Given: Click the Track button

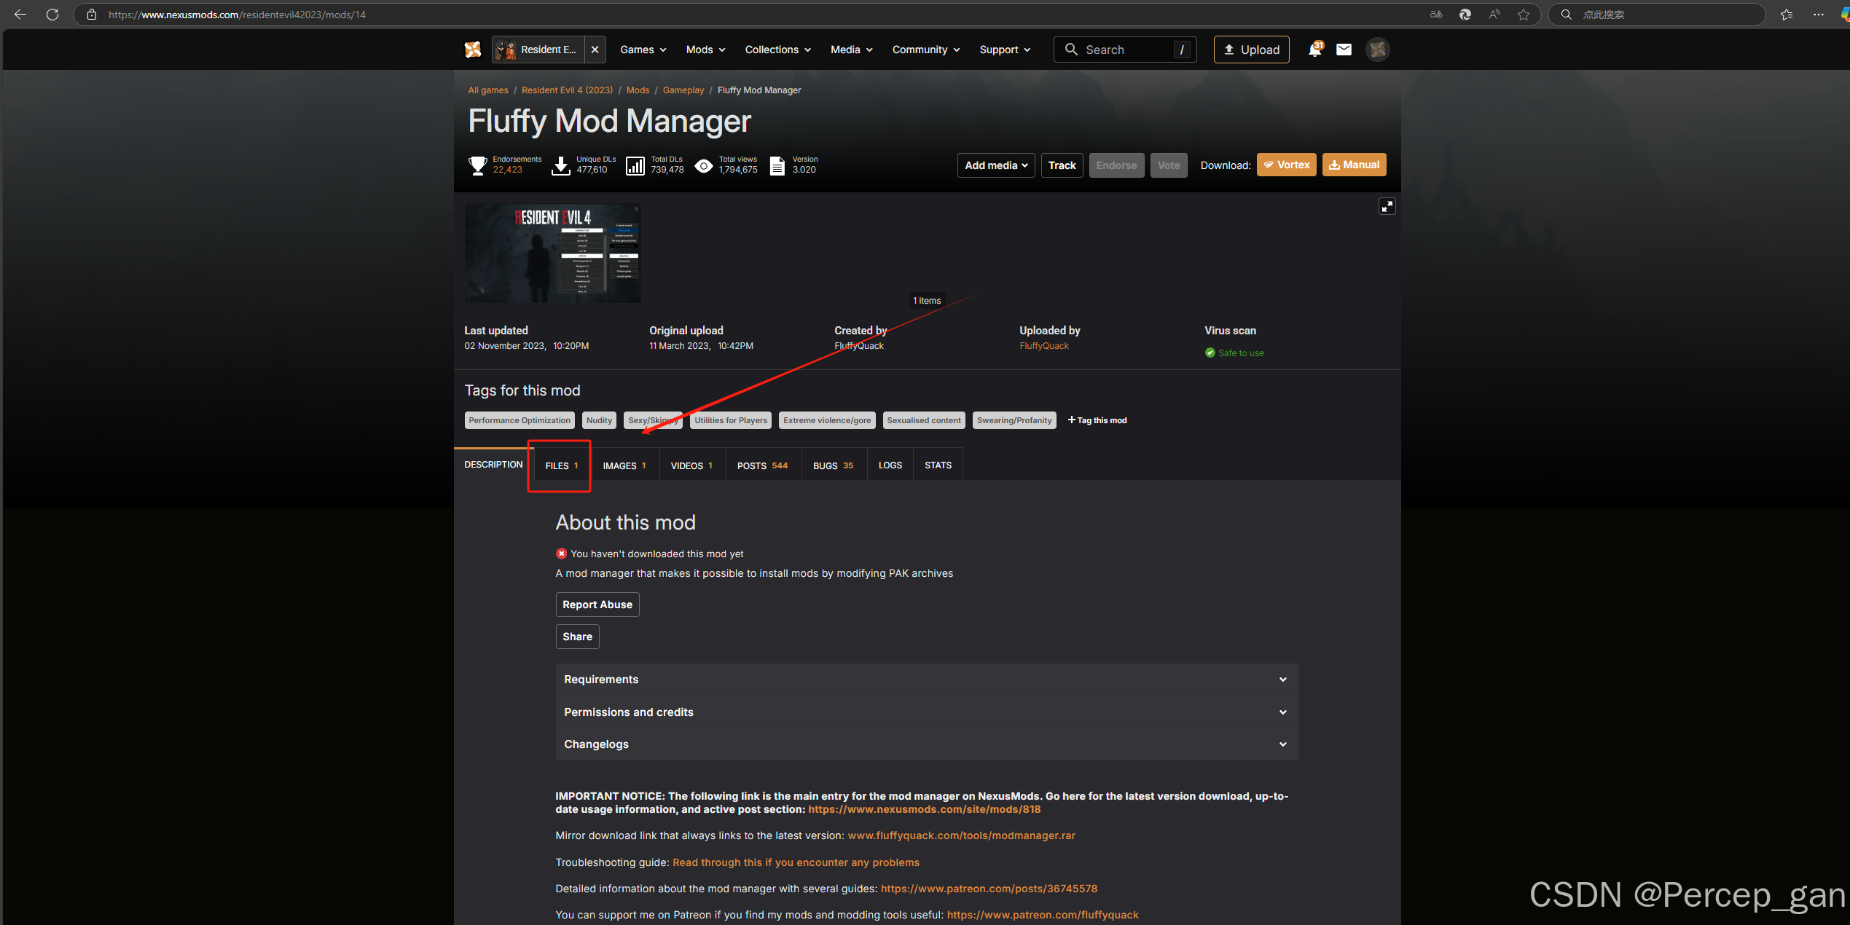Looking at the screenshot, I should [1062, 165].
